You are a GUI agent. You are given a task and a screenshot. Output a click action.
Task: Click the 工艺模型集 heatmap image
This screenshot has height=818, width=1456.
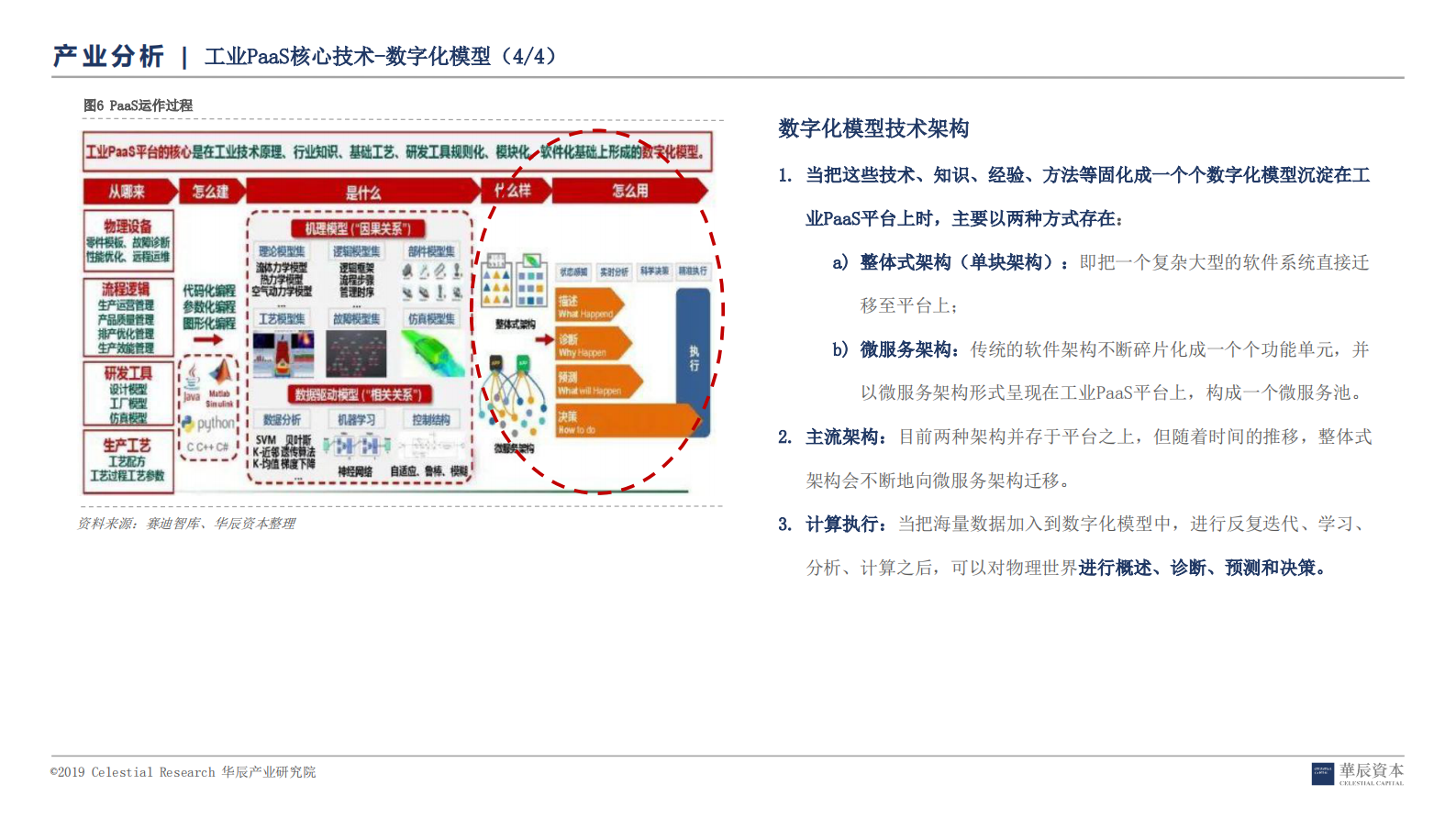point(283,354)
